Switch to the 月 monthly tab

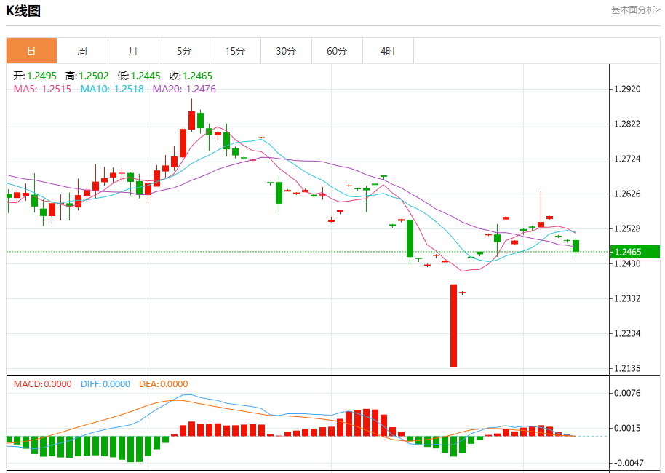[x=133, y=51]
